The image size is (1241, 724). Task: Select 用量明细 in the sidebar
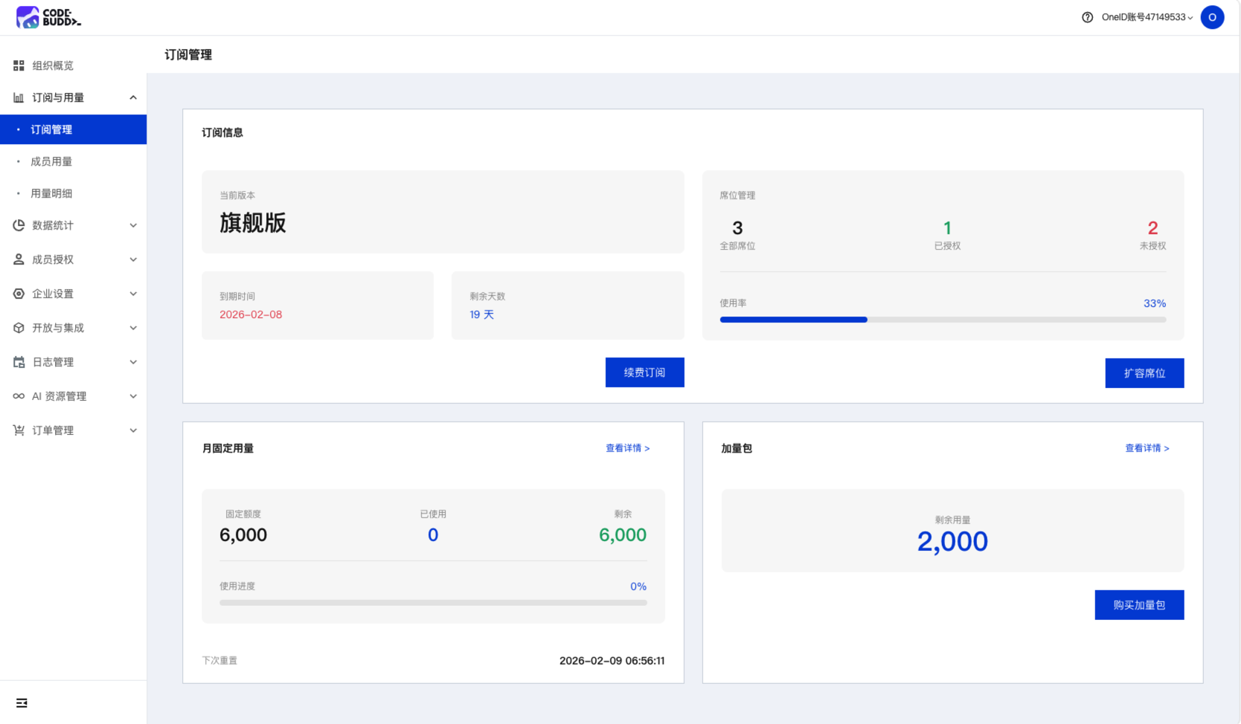[51, 193]
